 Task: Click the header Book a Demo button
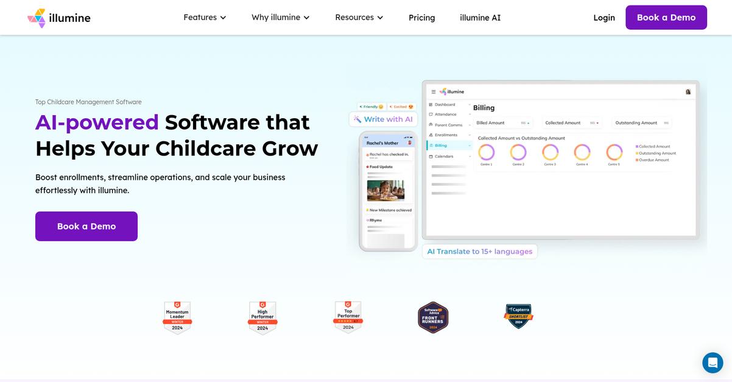(x=666, y=18)
